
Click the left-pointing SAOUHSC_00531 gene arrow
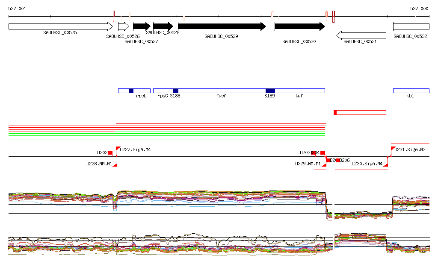361,35
